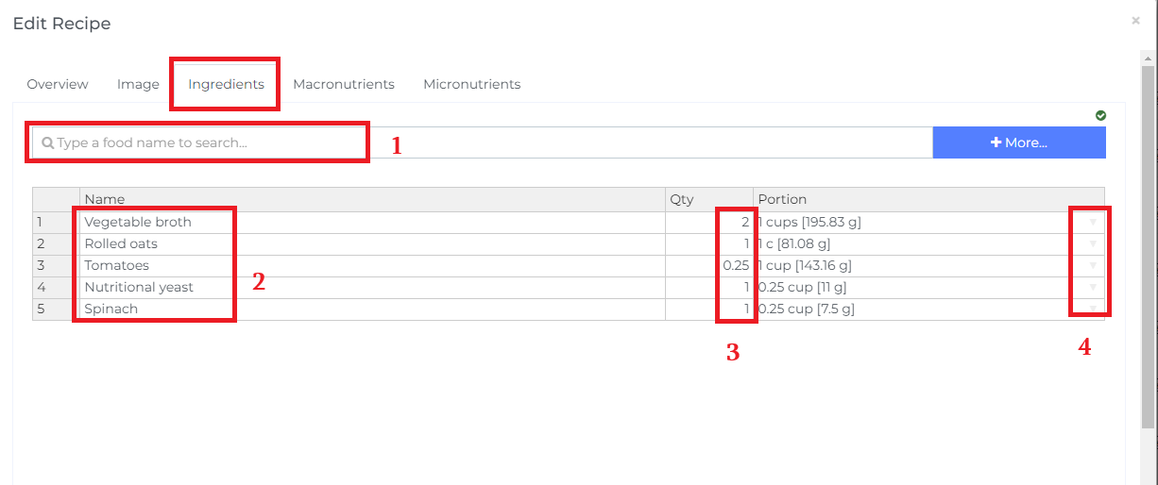Expand portion options for Nutritional yeast
This screenshot has width=1158, height=485.
1093,288
